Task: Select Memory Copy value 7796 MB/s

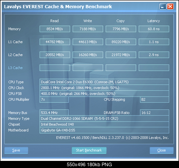Action: [x=121, y=29]
